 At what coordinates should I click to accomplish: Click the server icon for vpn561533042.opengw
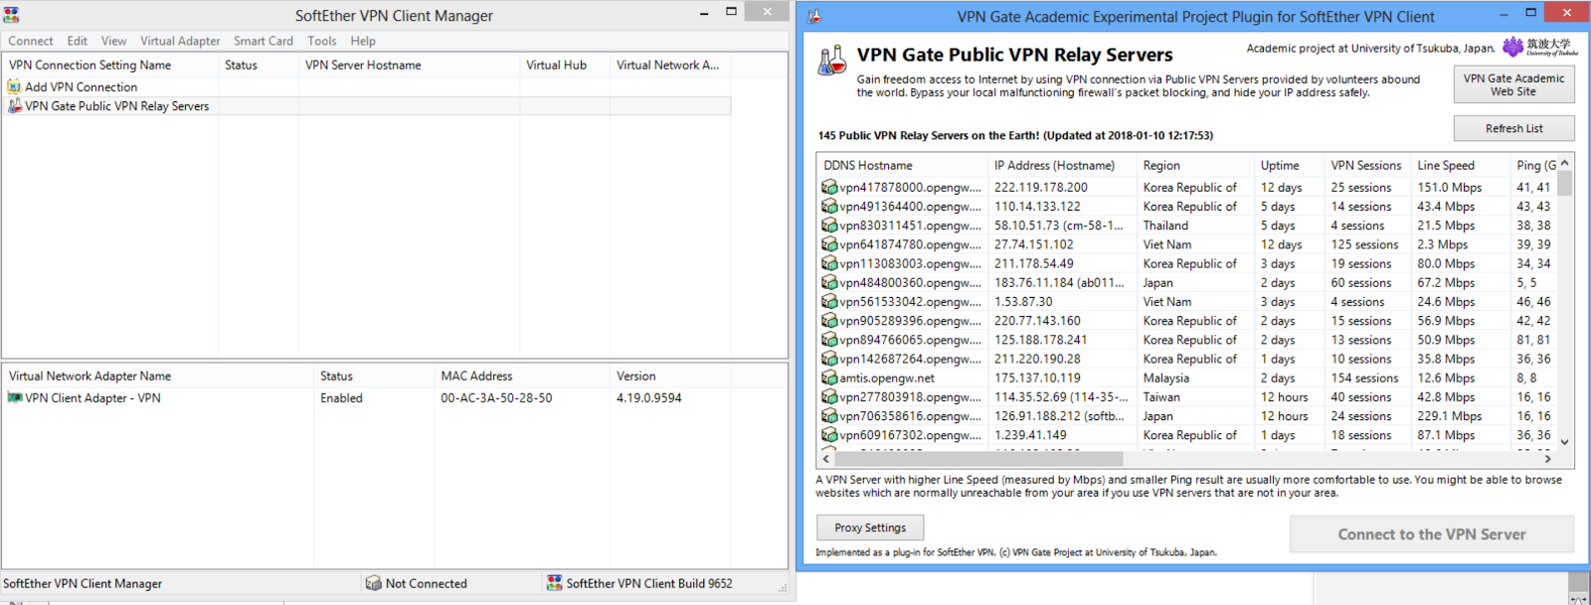(828, 301)
